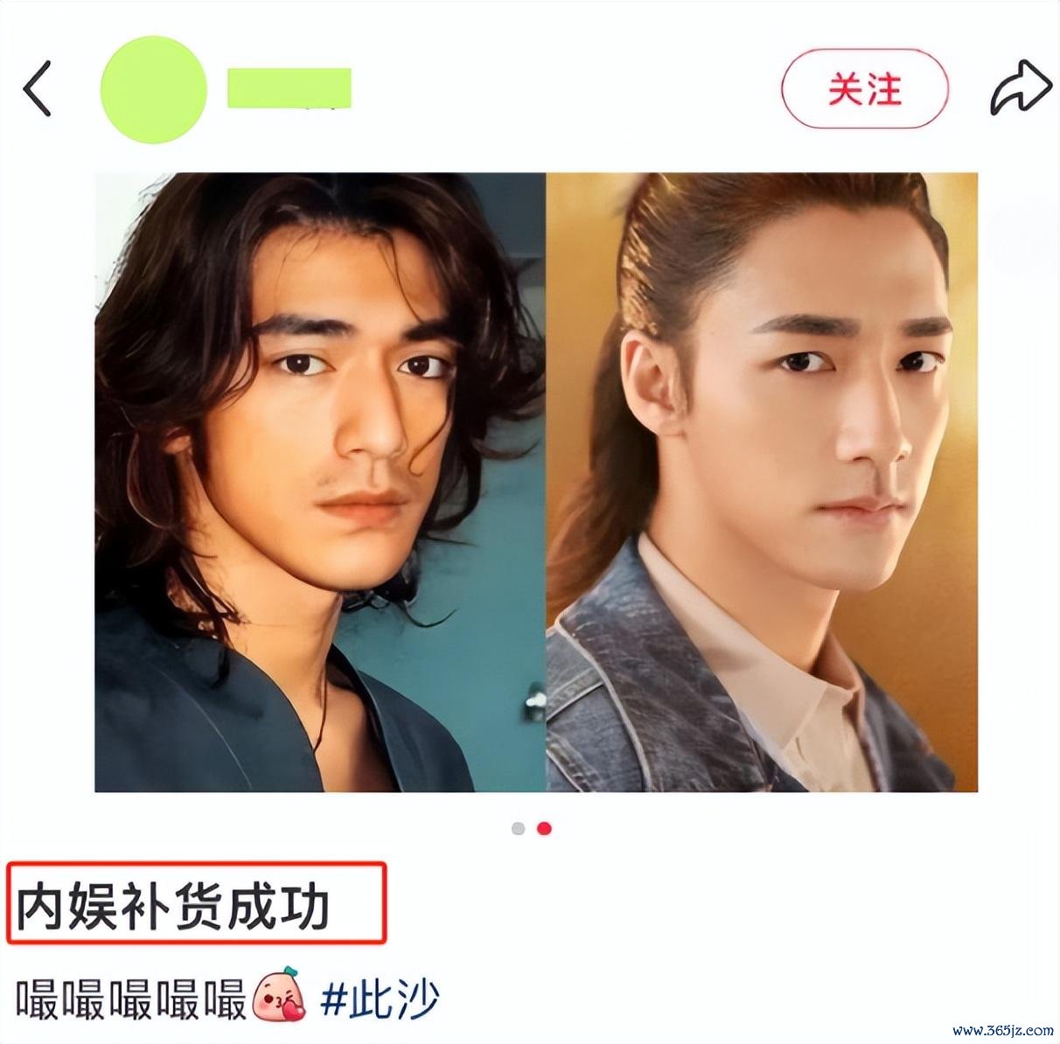Open the share arrow icon
Screen dimensions: 1060x1044
coord(1020,88)
